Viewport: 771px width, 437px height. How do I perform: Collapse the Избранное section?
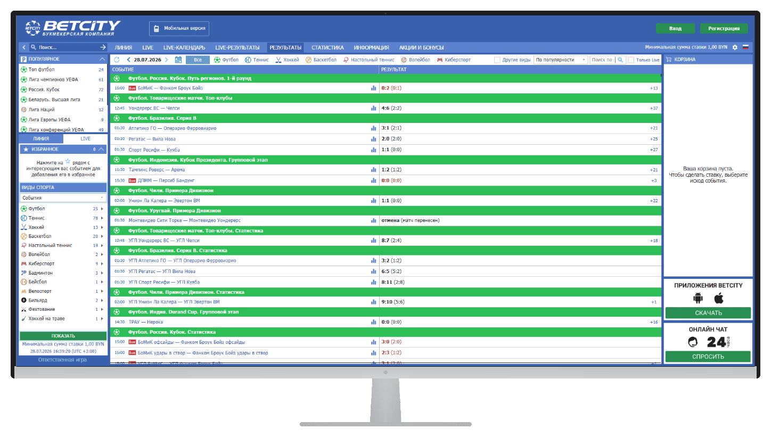click(102, 149)
